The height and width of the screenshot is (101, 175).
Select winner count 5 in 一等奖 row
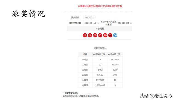point(100,59)
